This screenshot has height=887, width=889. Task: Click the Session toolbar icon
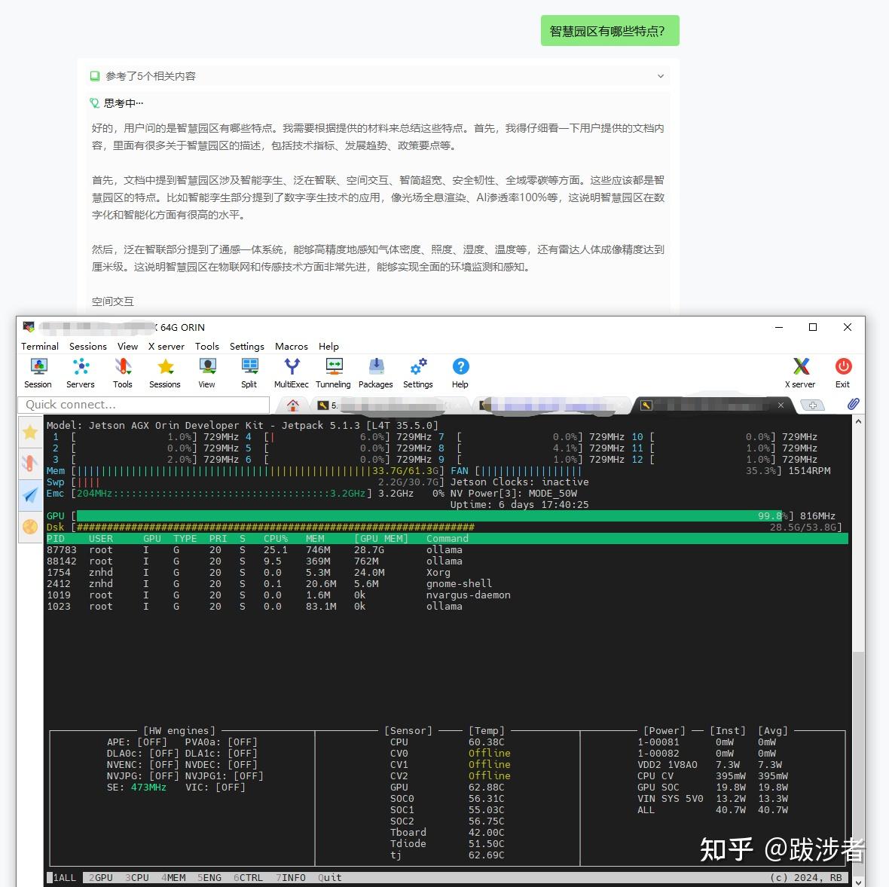tap(38, 372)
